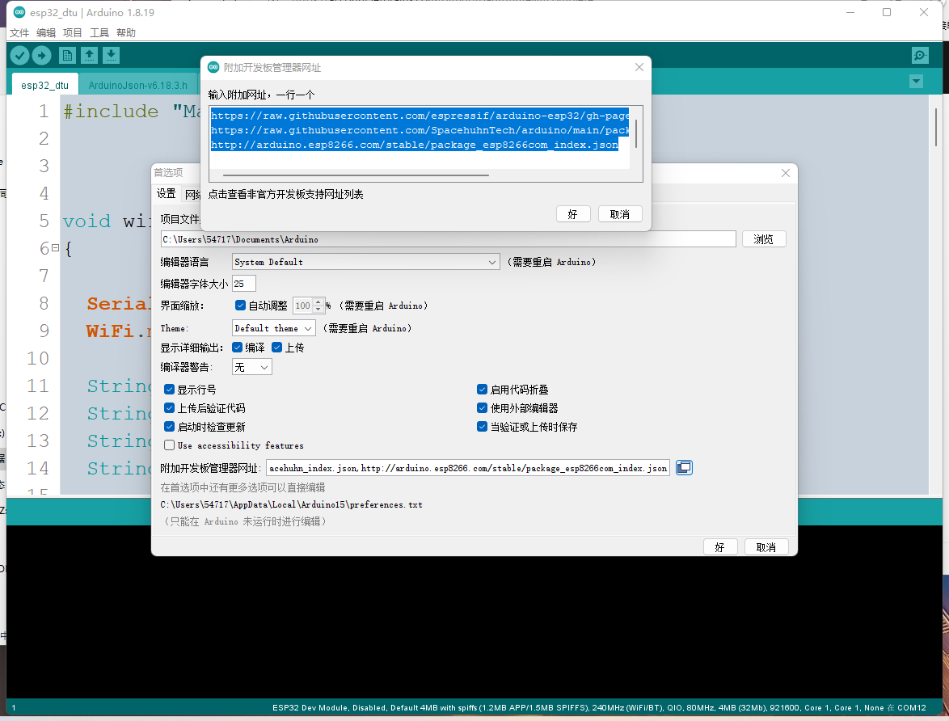Close the additional boards URL dialog
Viewport: 949px width, 721px height.
639,67
